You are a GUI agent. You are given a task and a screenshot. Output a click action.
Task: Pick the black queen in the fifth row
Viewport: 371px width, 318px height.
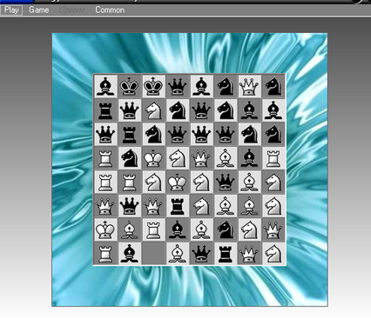[x=226, y=182]
